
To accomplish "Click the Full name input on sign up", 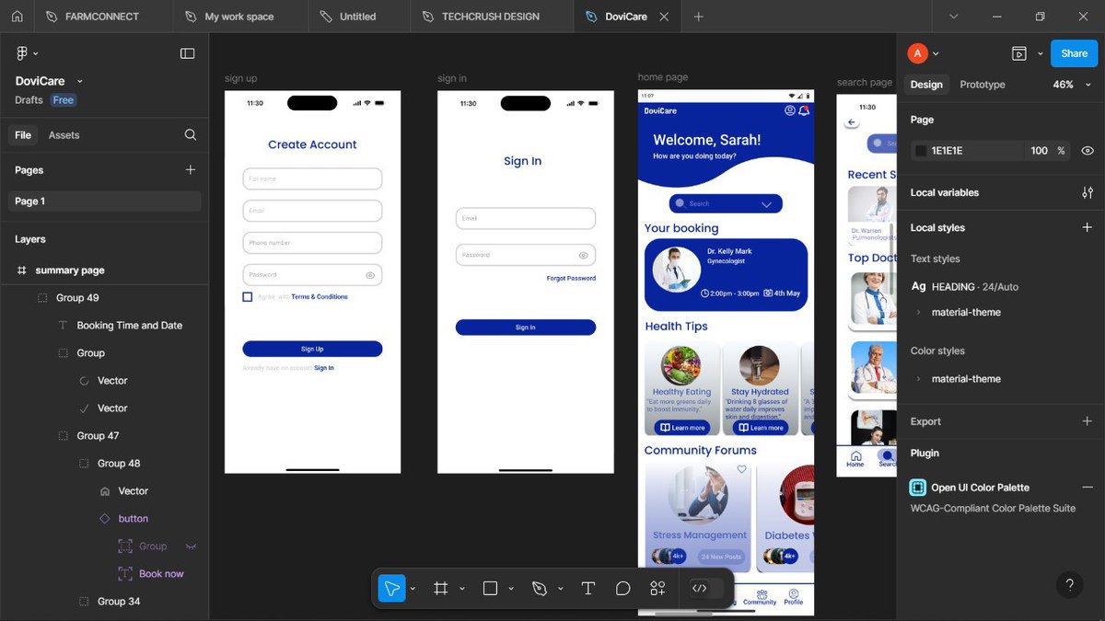I will click(312, 178).
